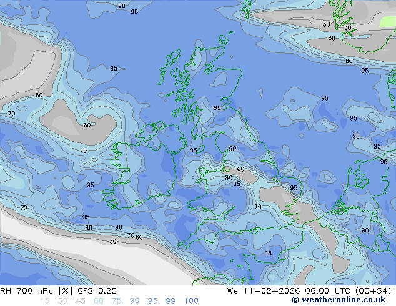
Task: Click the time "06:00 UTC"
Action: click(329, 291)
